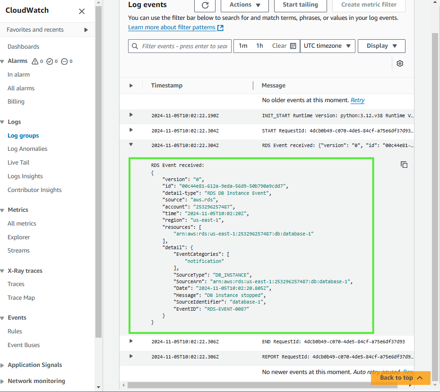The width and height of the screenshot is (440, 392).
Task: Open the Actions dropdown menu
Action: [x=245, y=5]
